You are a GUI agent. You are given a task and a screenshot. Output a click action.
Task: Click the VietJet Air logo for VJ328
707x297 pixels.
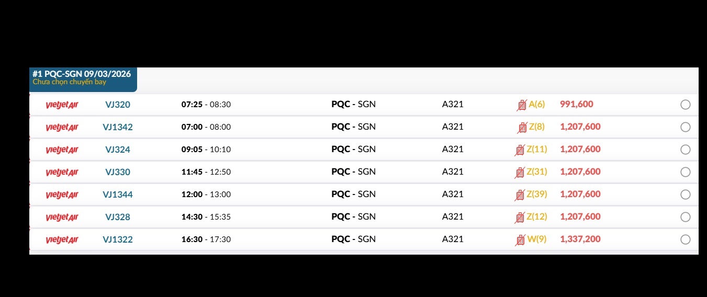pyautogui.click(x=62, y=217)
